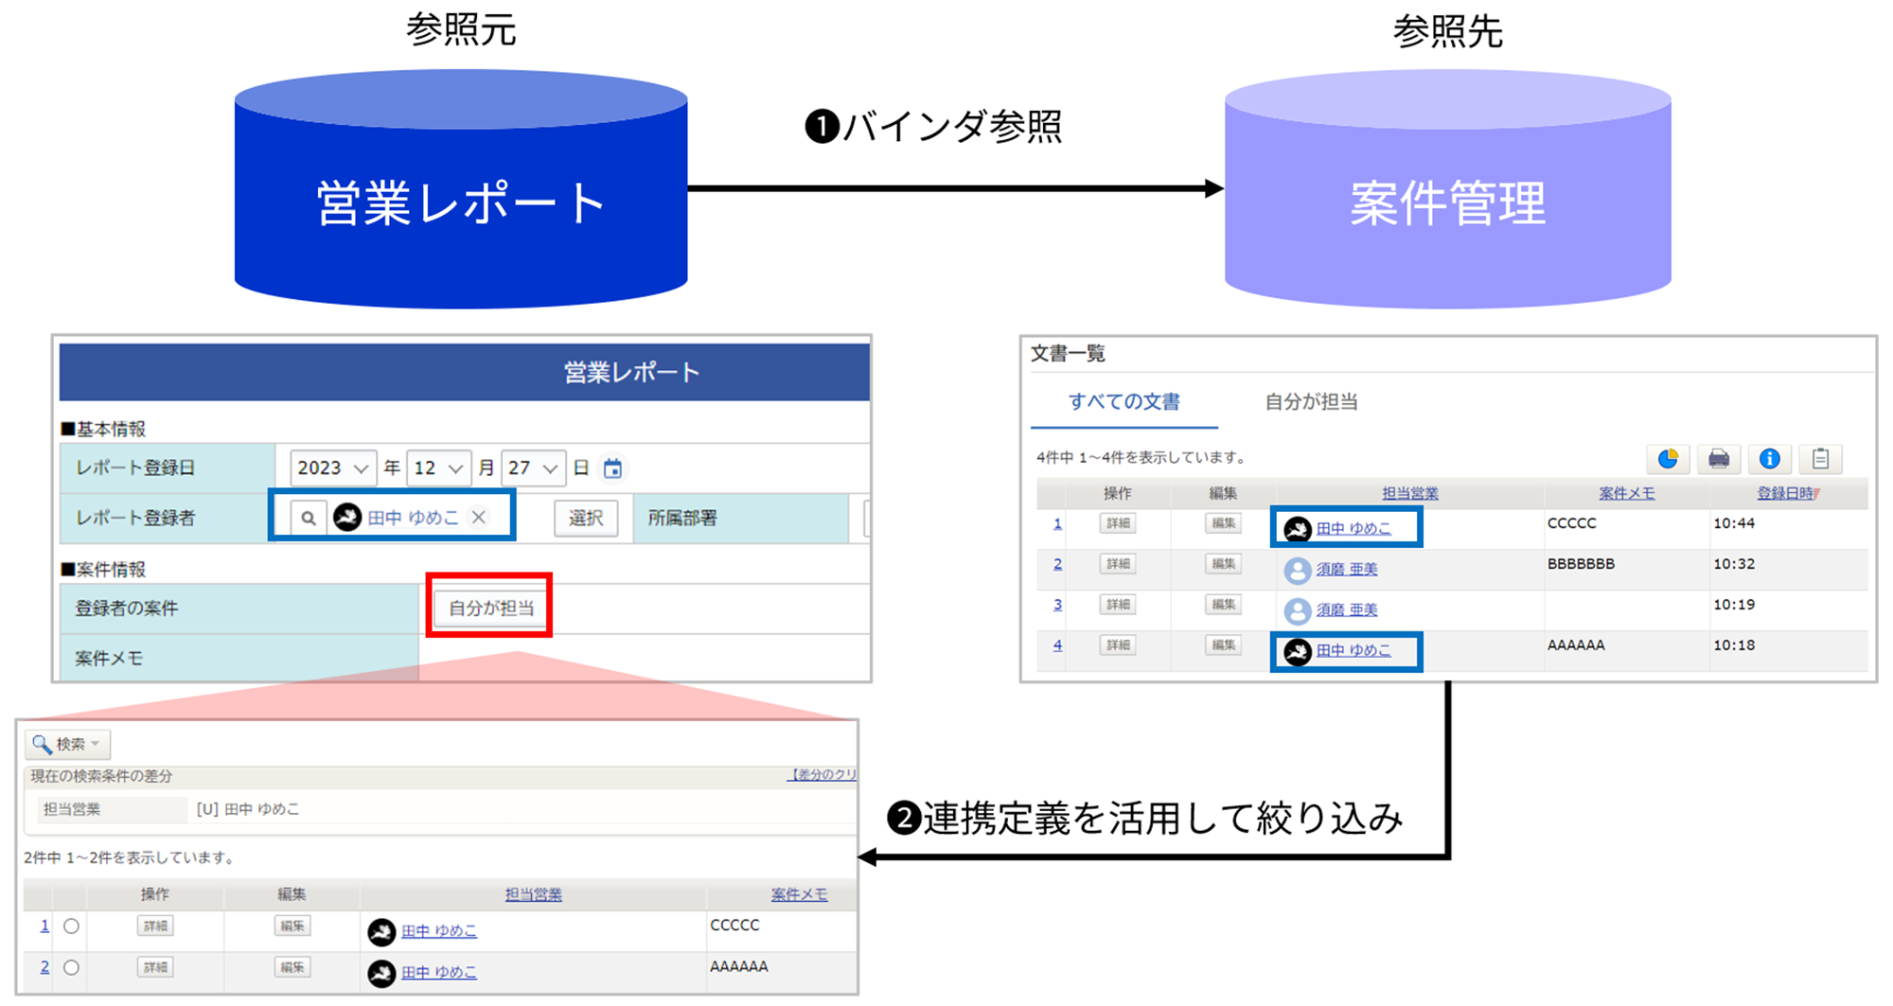Open 田中 ゆめこ link in 文書一覧 row 4
The height and width of the screenshot is (1006, 1893).
pyautogui.click(x=1353, y=650)
